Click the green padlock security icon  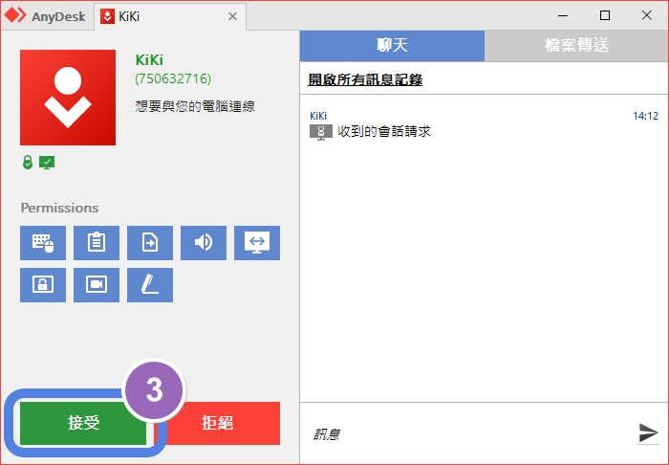point(28,163)
